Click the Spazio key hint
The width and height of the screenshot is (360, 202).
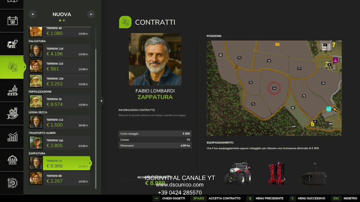coord(199,198)
